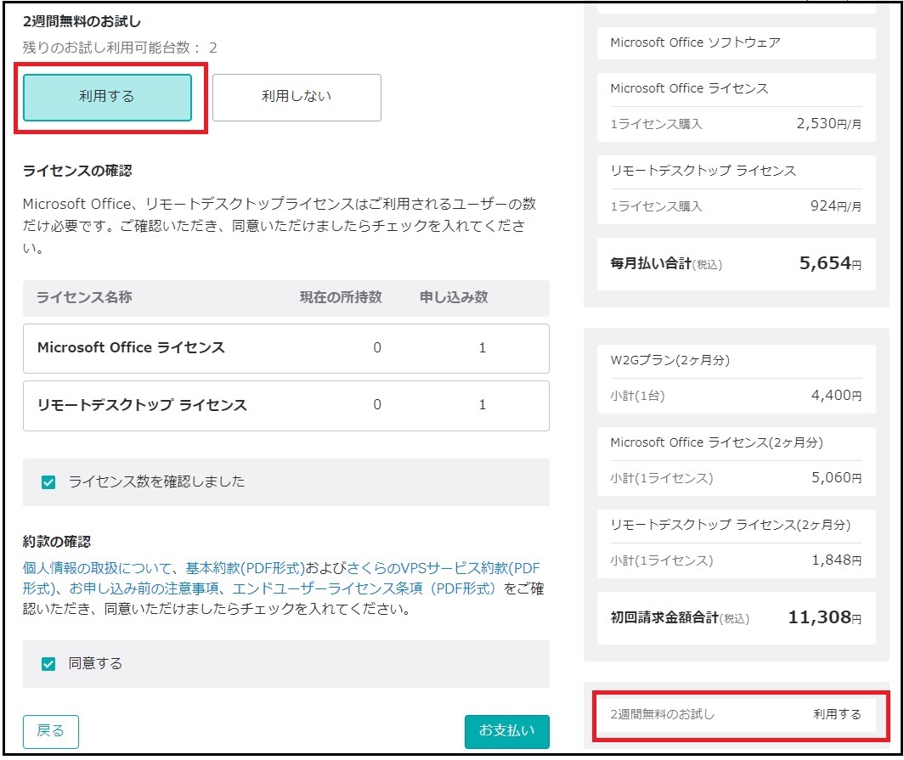The height and width of the screenshot is (760, 904).
Task: Click the 924円/月 price value
Action: [x=835, y=206]
